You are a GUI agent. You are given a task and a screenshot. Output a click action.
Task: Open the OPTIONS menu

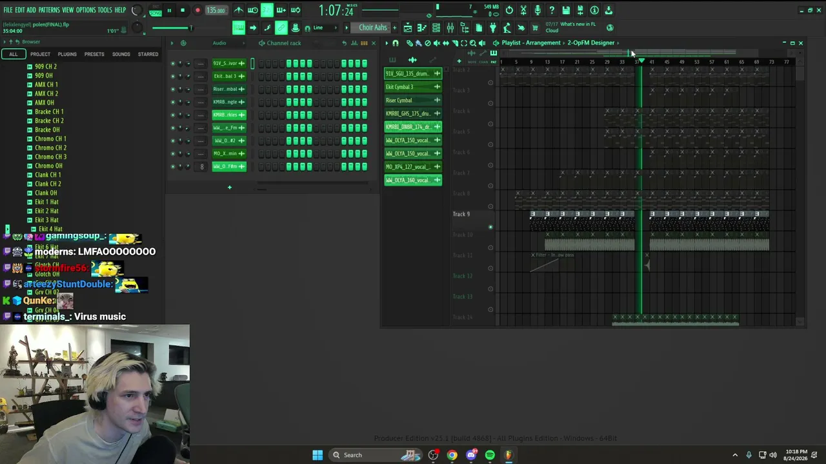click(86, 10)
